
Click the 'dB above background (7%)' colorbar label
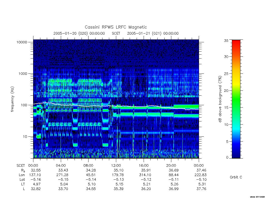click(x=220, y=99)
